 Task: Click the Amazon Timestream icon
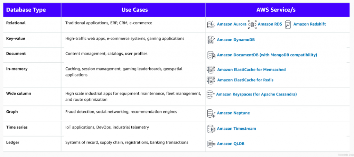211,129
